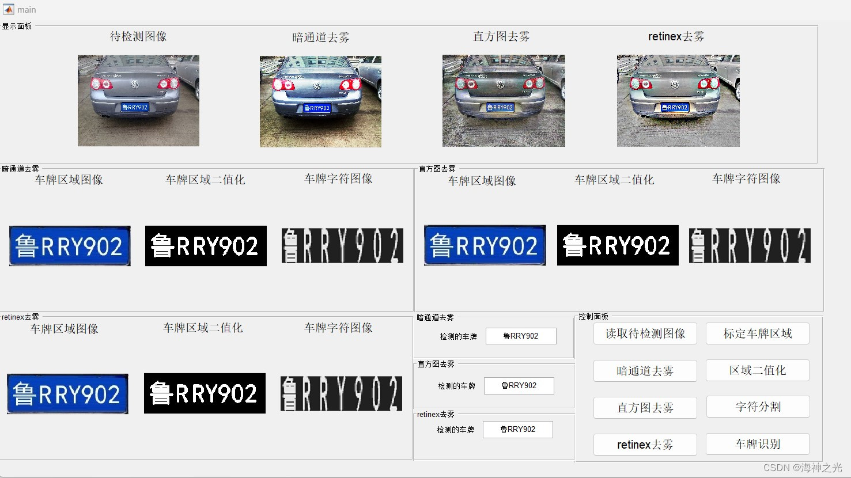Click the retinex去雾 detected plate text field
Screen dimensions: 851x478
pyautogui.click(x=518, y=430)
